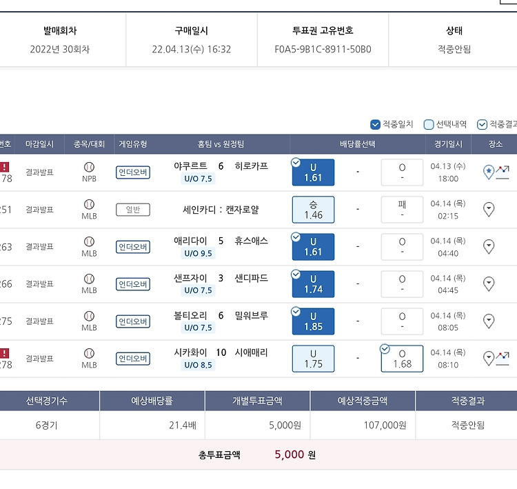Open location pin for 애리다이 game
517x489 pixels.
(x=488, y=246)
